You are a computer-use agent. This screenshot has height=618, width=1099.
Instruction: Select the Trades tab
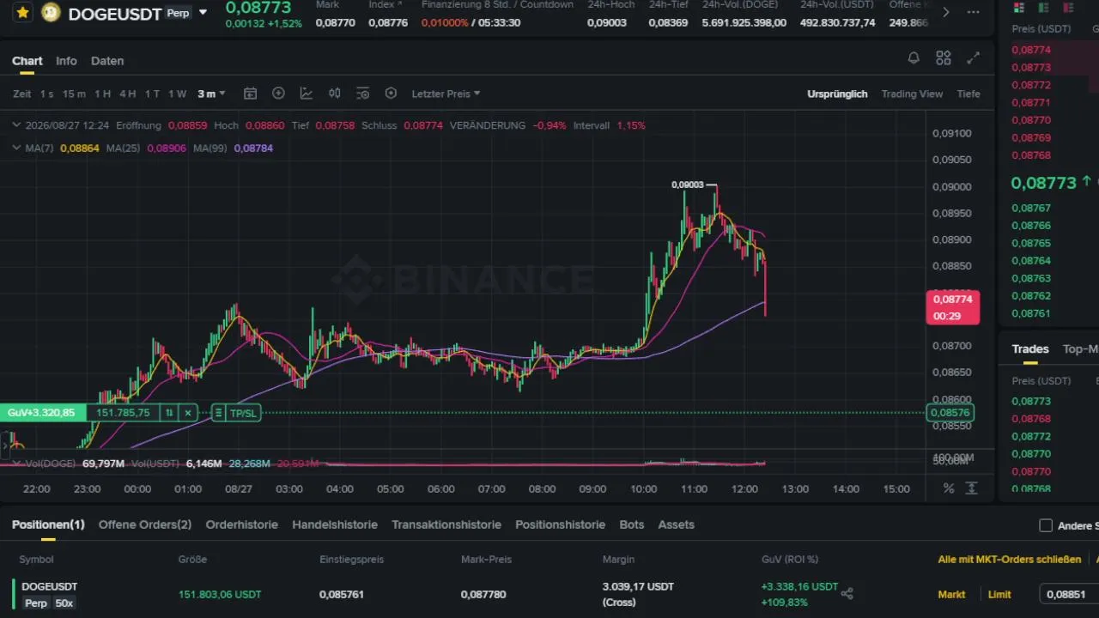click(x=1030, y=349)
